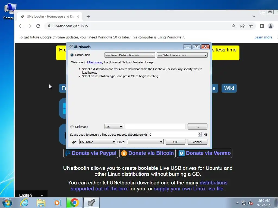278x208 pixels.
Task: Go back in Chrome
Action: pos(21,26)
